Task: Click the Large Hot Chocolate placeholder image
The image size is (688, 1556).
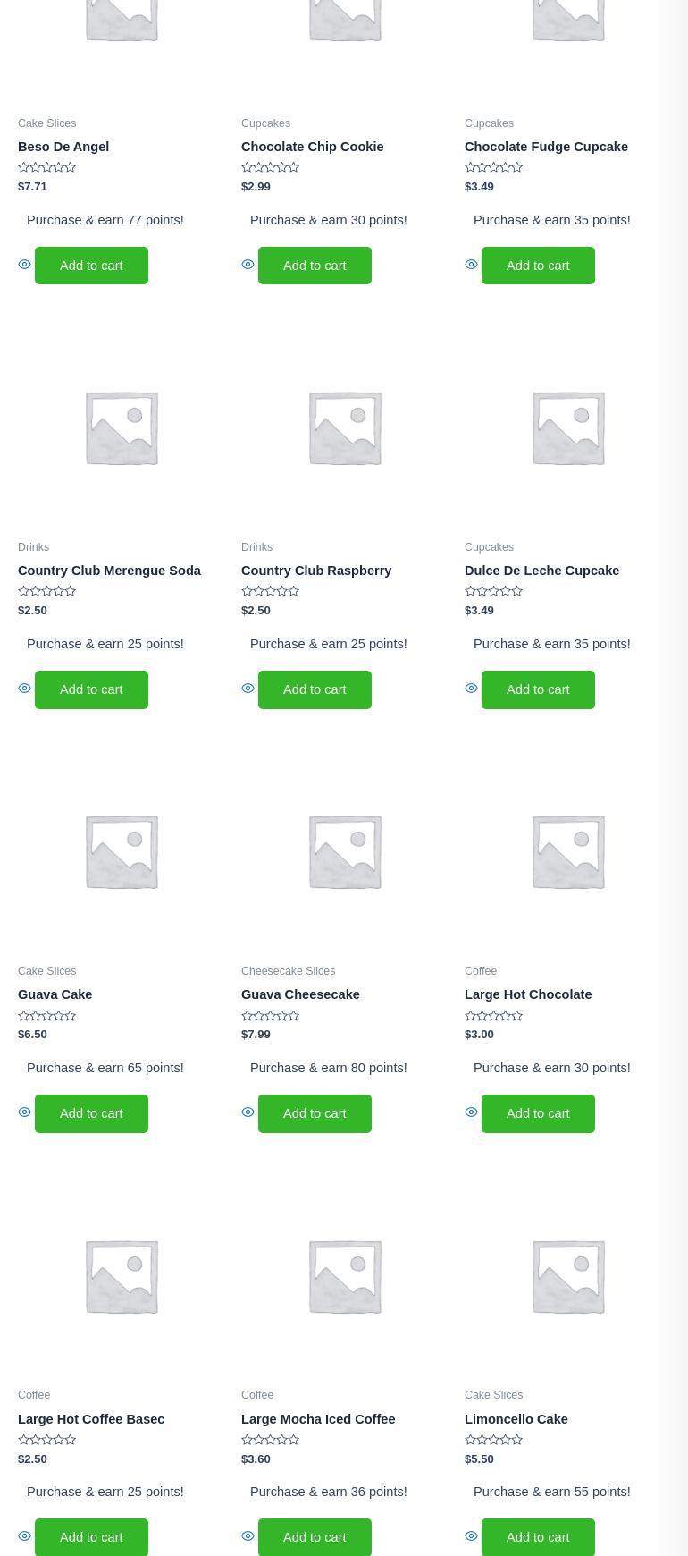Action: (x=567, y=851)
